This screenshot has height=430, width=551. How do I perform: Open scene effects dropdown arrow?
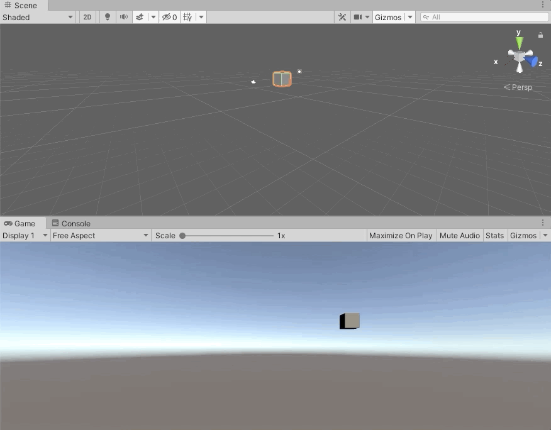pos(153,17)
